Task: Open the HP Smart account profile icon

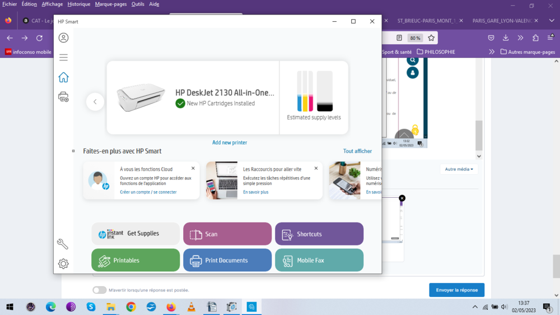Action: tap(63, 38)
